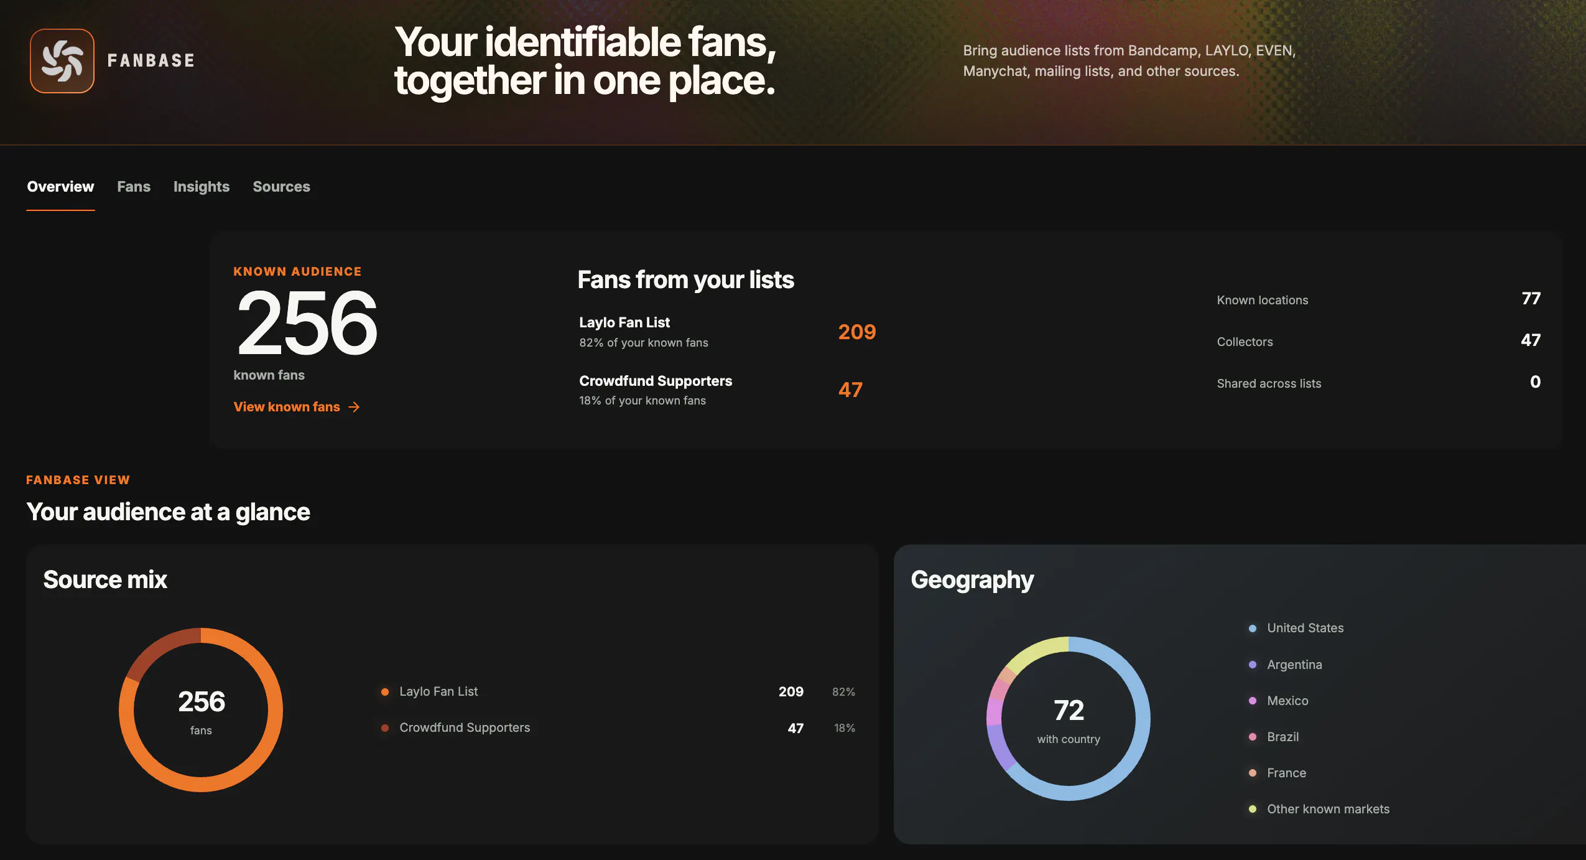Click the Source mix donut chart center
The height and width of the screenshot is (860, 1586).
pyautogui.click(x=201, y=710)
